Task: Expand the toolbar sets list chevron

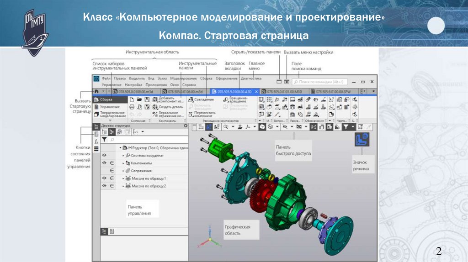Action: 110,121
